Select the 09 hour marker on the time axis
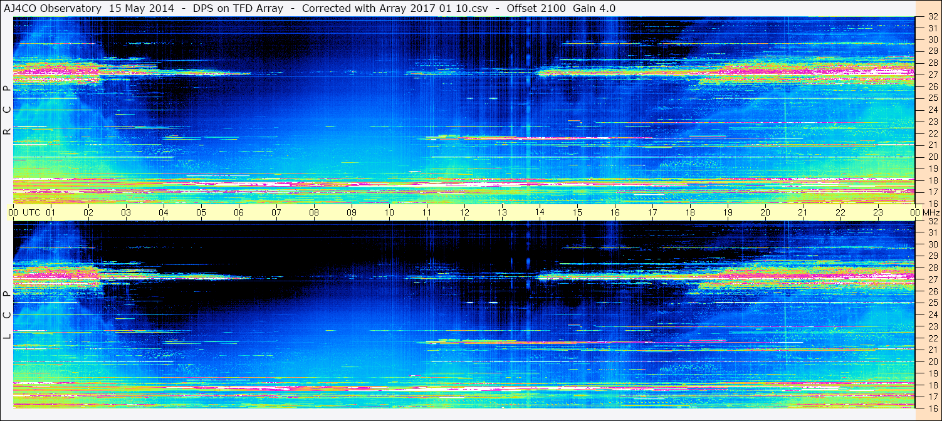Image resolution: width=942 pixels, height=421 pixels. (x=352, y=212)
